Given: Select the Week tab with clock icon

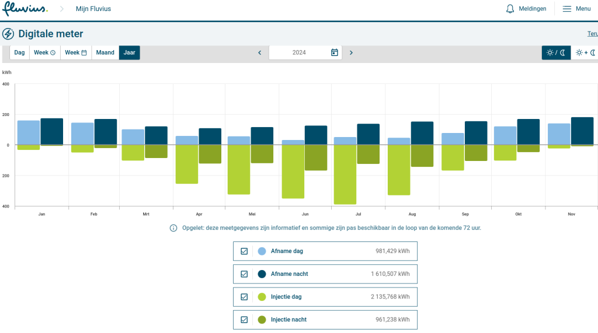Looking at the screenshot, I should pyautogui.click(x=44, y=52).
